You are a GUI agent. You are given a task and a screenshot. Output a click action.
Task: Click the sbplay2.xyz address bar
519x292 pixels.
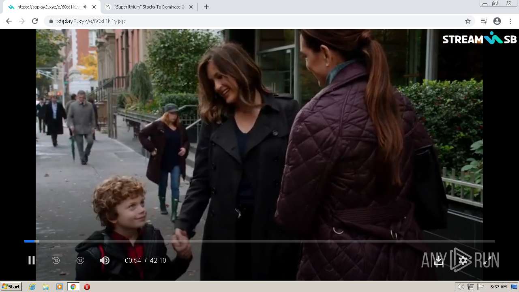click(259, 21)
